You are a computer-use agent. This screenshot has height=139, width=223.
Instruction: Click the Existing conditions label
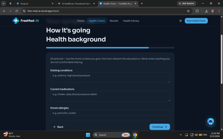[x=61, y=70]
